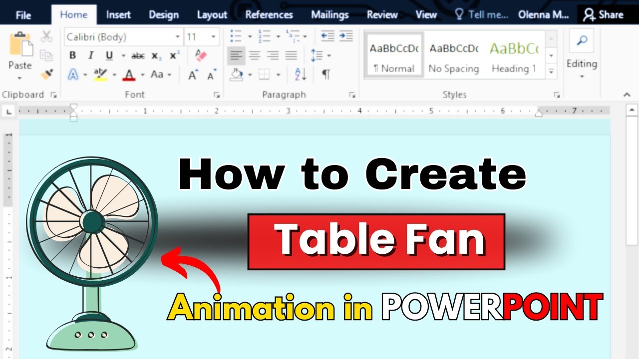Decrease font size with Shrink Font

211,75
